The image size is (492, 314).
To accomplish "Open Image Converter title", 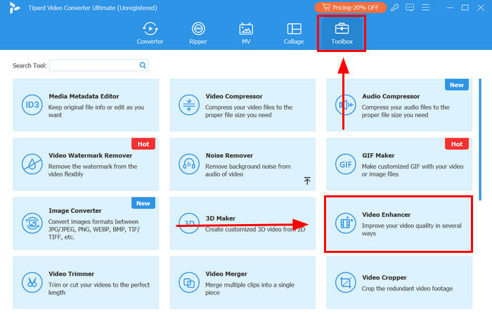I will (75, 211).
